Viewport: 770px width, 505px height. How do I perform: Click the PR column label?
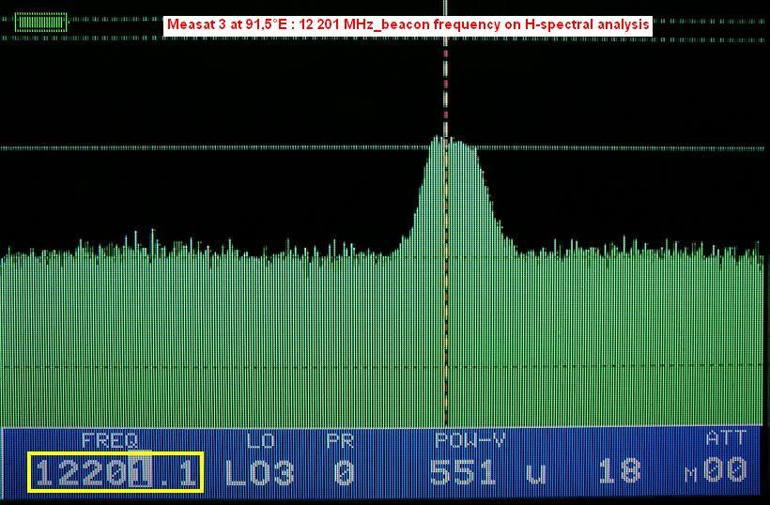339,439
